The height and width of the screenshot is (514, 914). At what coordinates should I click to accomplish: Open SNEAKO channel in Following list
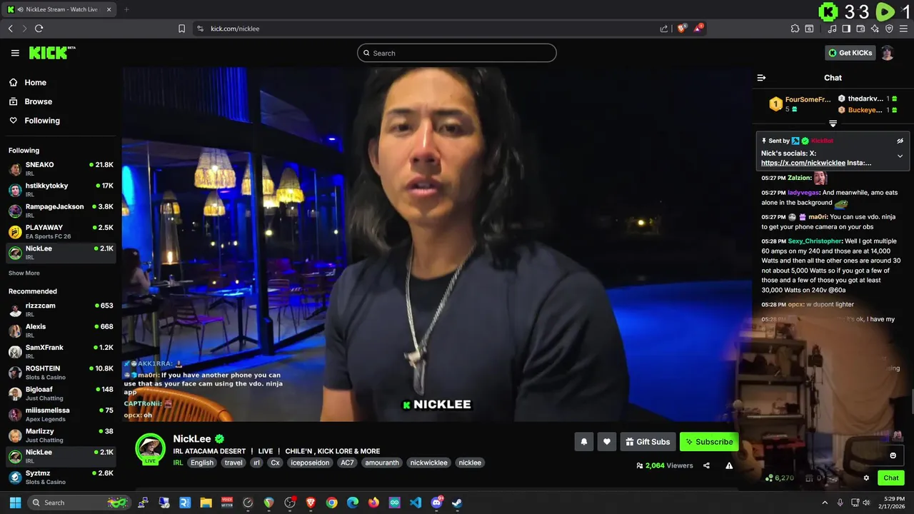[x=61, y=168]
